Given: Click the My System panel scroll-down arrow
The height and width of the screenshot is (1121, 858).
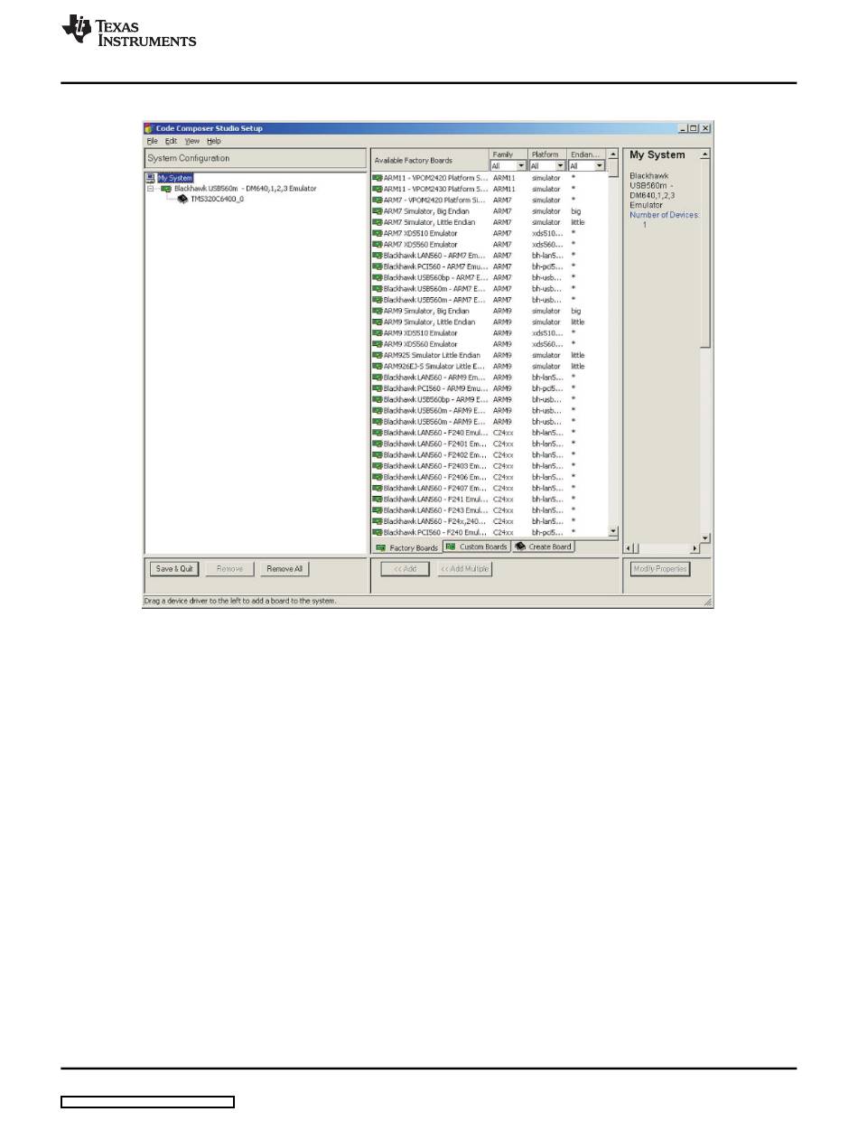Looking at the screenshot, I should coord(705,537).
